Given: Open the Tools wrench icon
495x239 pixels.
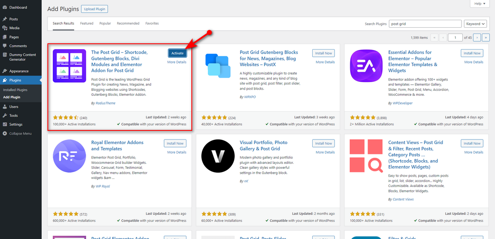Looking at the screenshot, I should point(5,116).
